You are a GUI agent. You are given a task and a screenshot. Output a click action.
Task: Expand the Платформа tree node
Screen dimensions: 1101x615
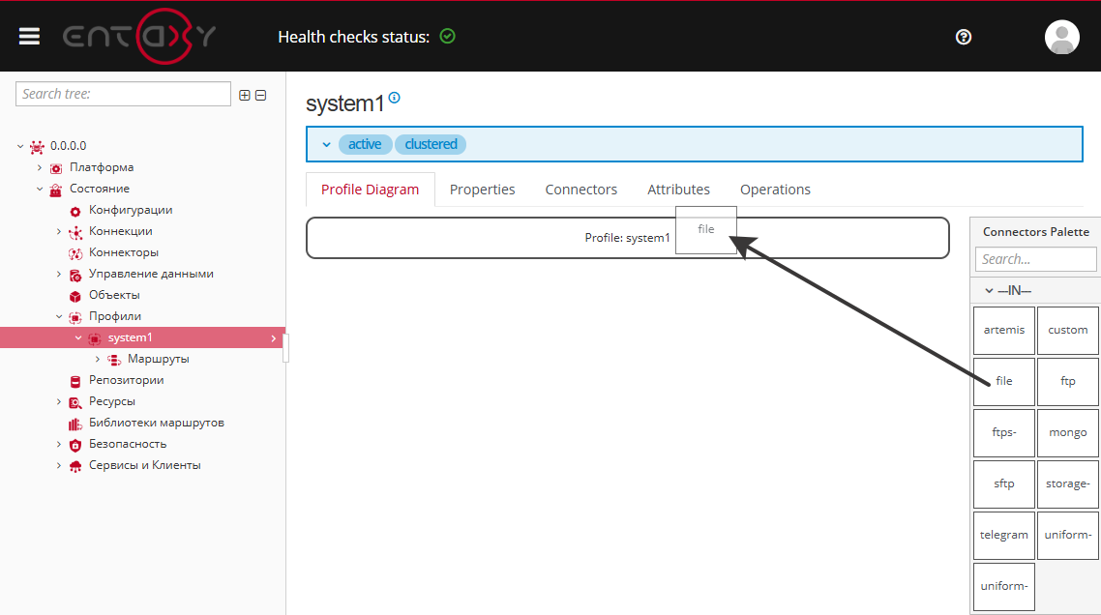pos(40,167)
